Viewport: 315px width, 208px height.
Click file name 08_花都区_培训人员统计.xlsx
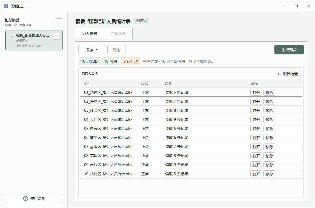pyautogui.click(x=108, y=156)
